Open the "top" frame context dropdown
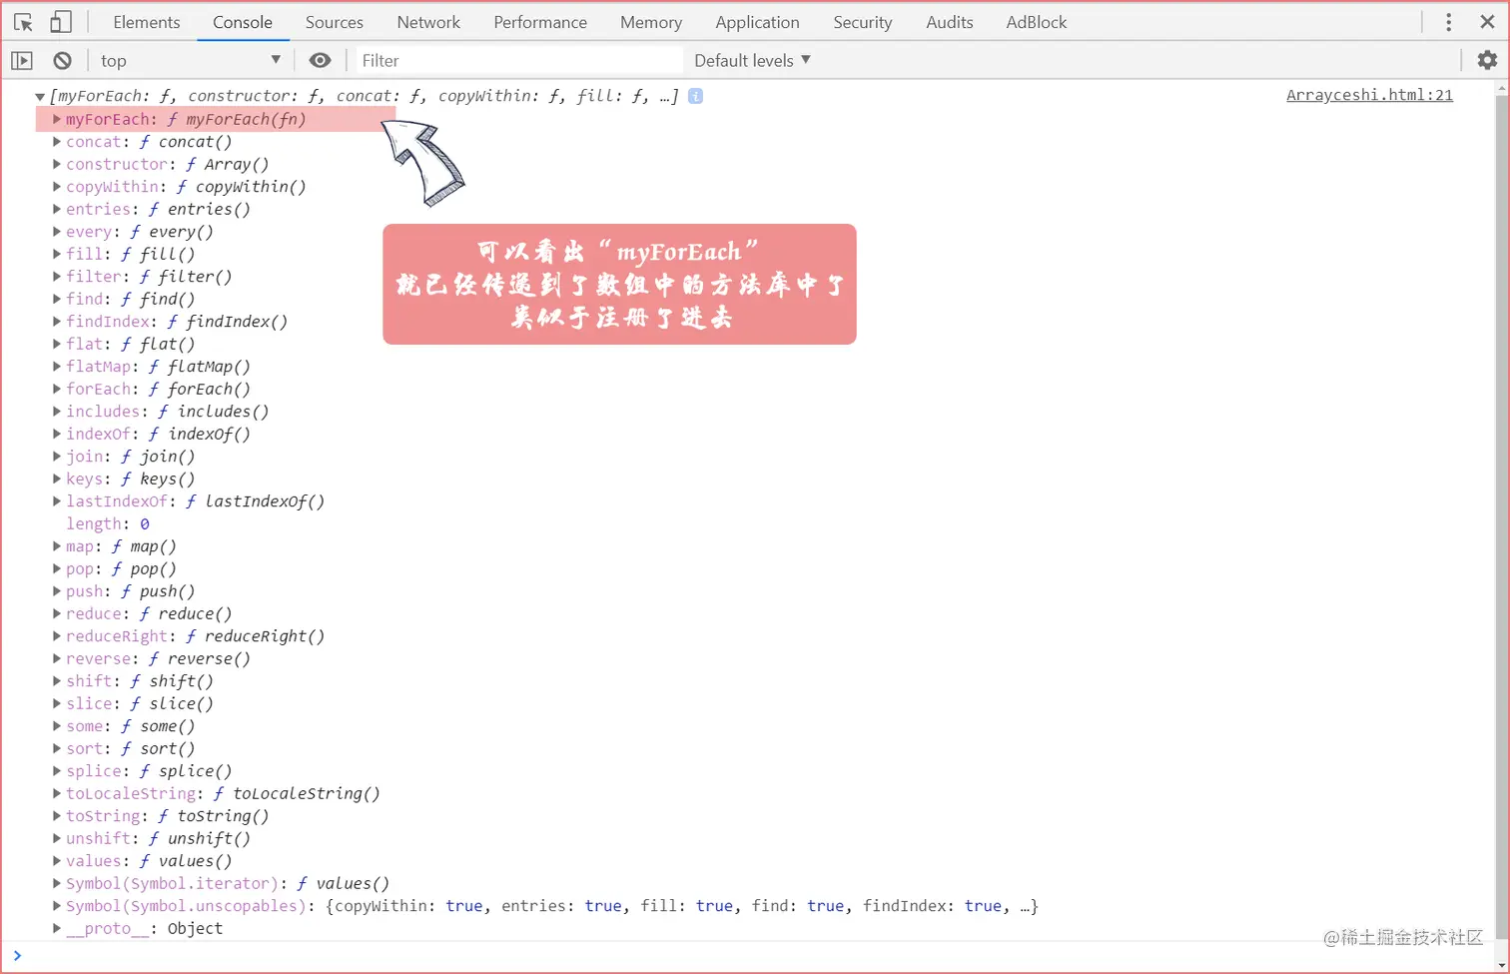The width and height of the screenshot is (1510, 974). click(x=190, y=60)
